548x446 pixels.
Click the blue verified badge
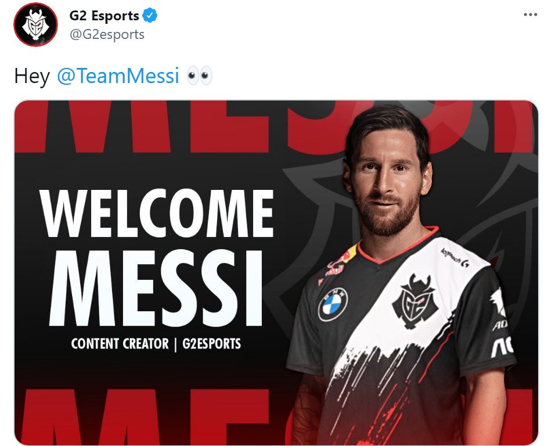coord(150,16)
